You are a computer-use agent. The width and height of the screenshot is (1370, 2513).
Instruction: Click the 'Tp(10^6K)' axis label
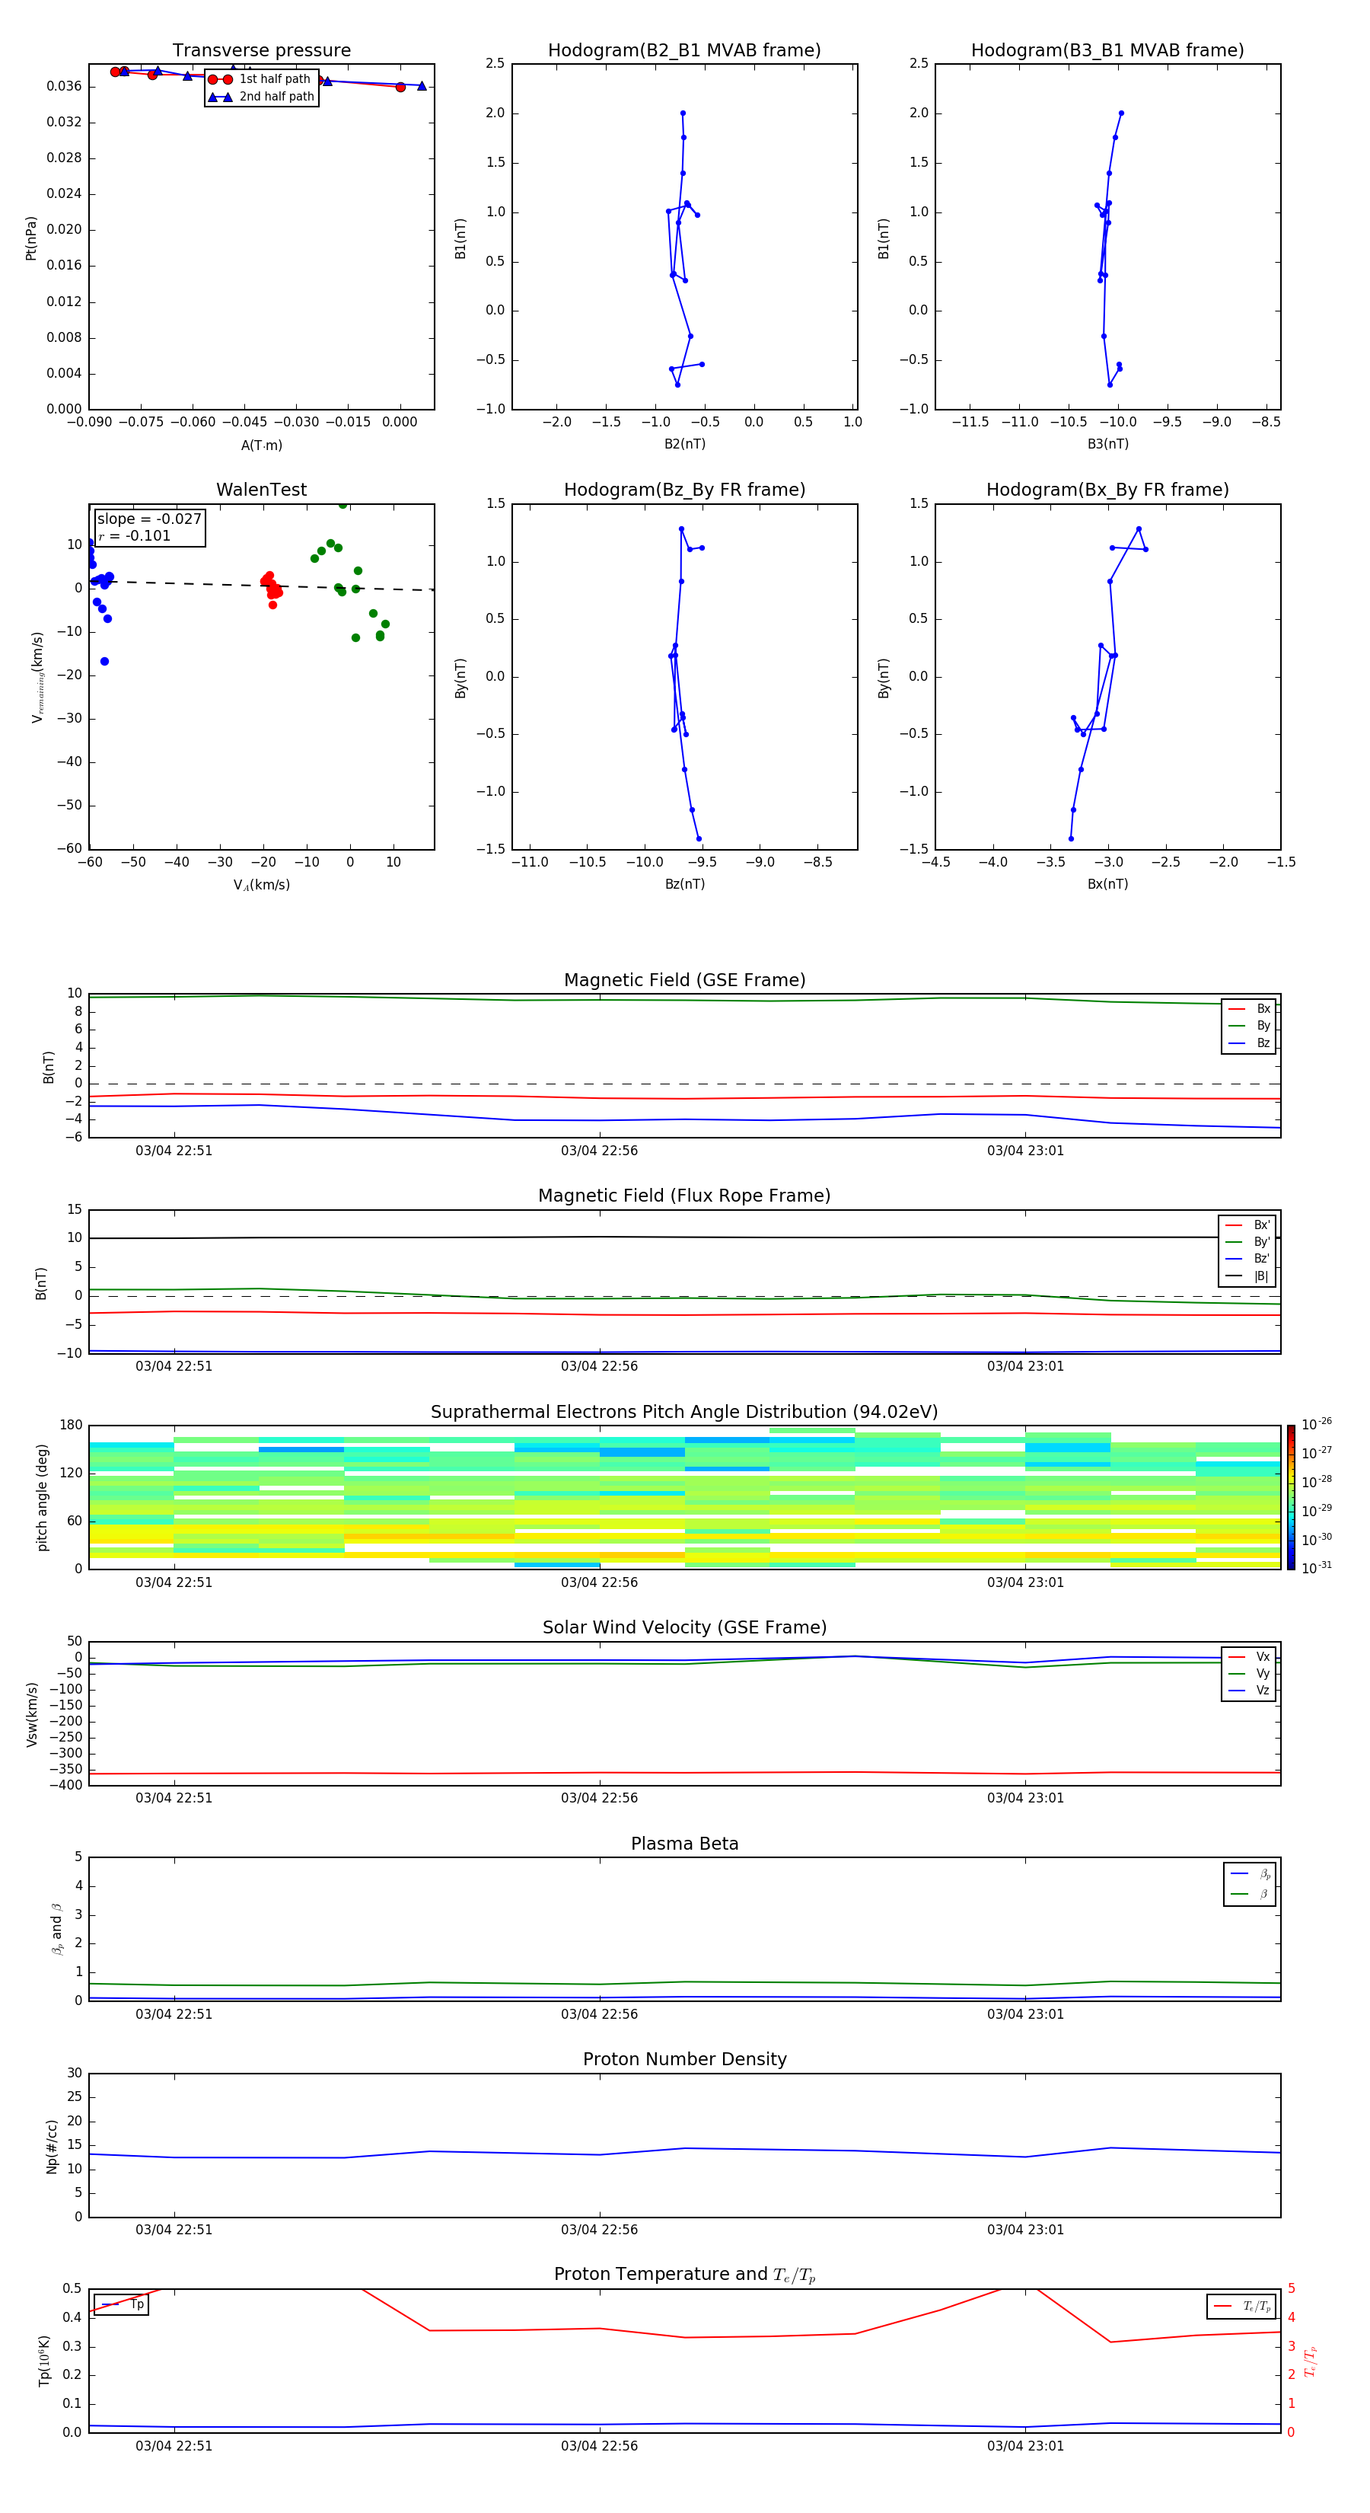(45, 2361)
